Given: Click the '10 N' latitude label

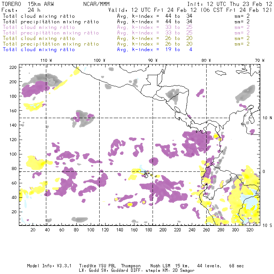Looking at the screenshot, I should pos(267,118).
